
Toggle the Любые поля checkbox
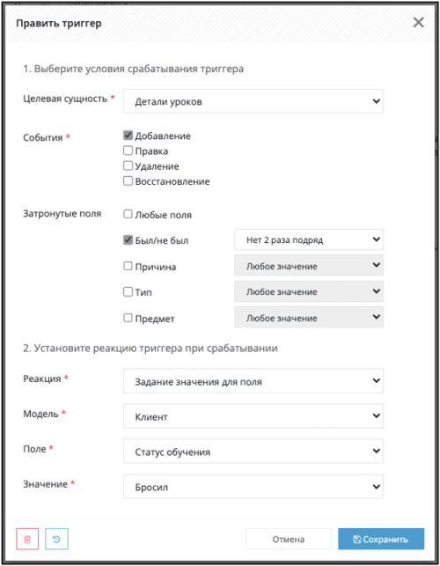pos(128,214)
